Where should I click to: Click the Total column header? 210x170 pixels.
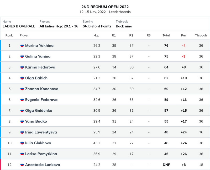coord(166,35)
